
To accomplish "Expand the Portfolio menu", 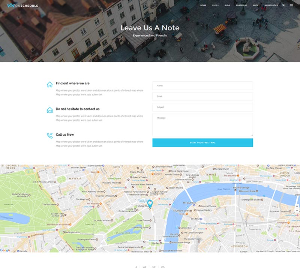I will [241, 5].
